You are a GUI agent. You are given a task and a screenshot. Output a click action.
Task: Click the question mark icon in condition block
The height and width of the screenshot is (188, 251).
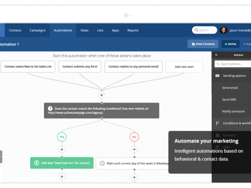coord(50,109)
